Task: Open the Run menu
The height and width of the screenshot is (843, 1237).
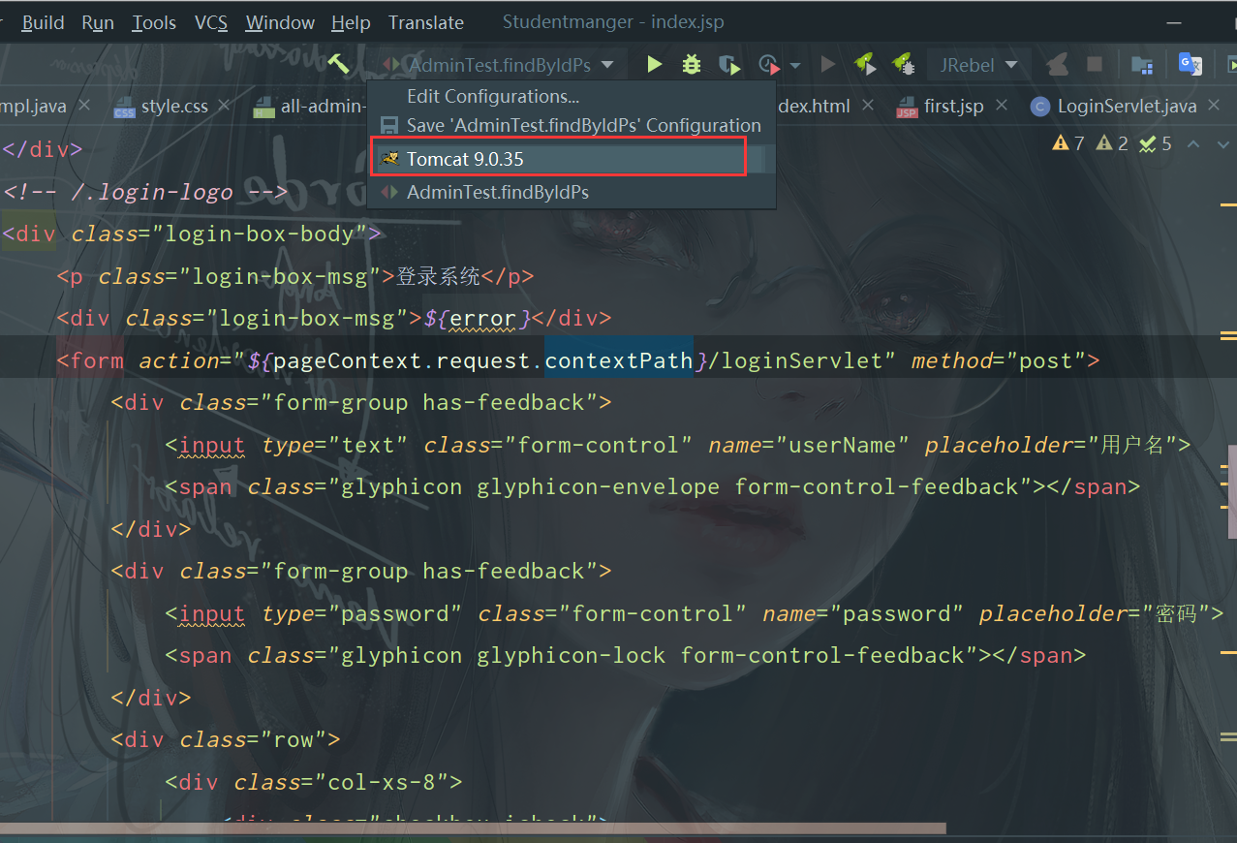Action: pyautogui.click(x=98, y=22)
